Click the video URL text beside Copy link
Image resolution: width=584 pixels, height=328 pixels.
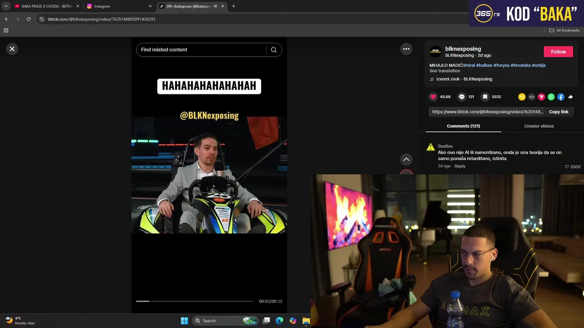tap(487, 112)
